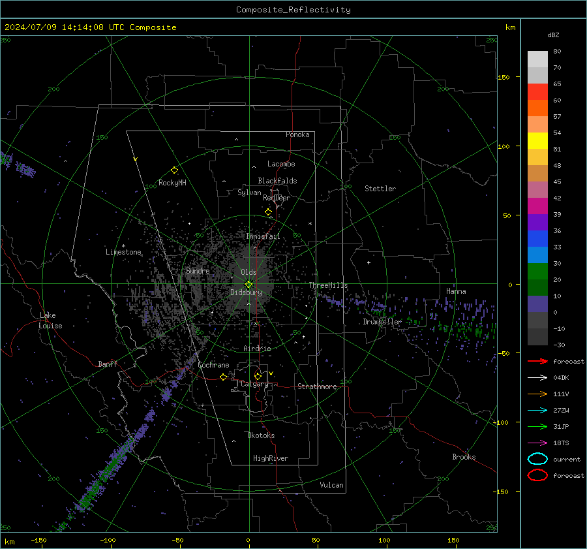Image resolution: width=587 pixels, height=549 pixels.
Task: Click the HighRiver town label
Action: [x=271, y=458]
